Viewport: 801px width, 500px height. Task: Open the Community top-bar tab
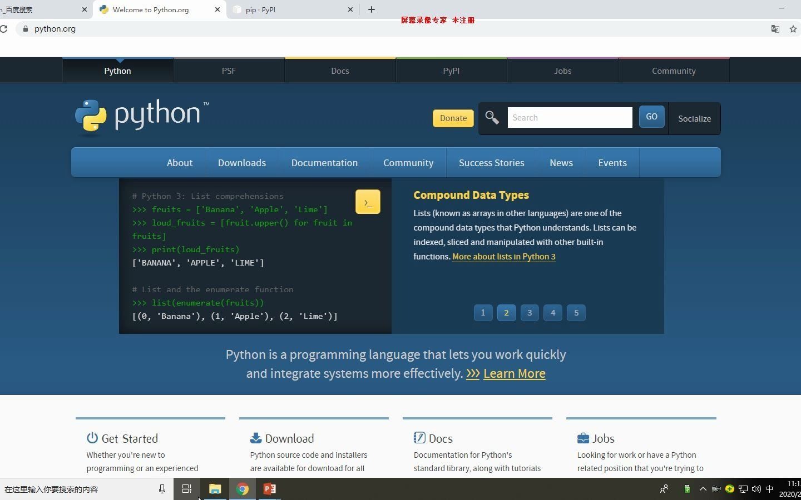click(674, 71)
